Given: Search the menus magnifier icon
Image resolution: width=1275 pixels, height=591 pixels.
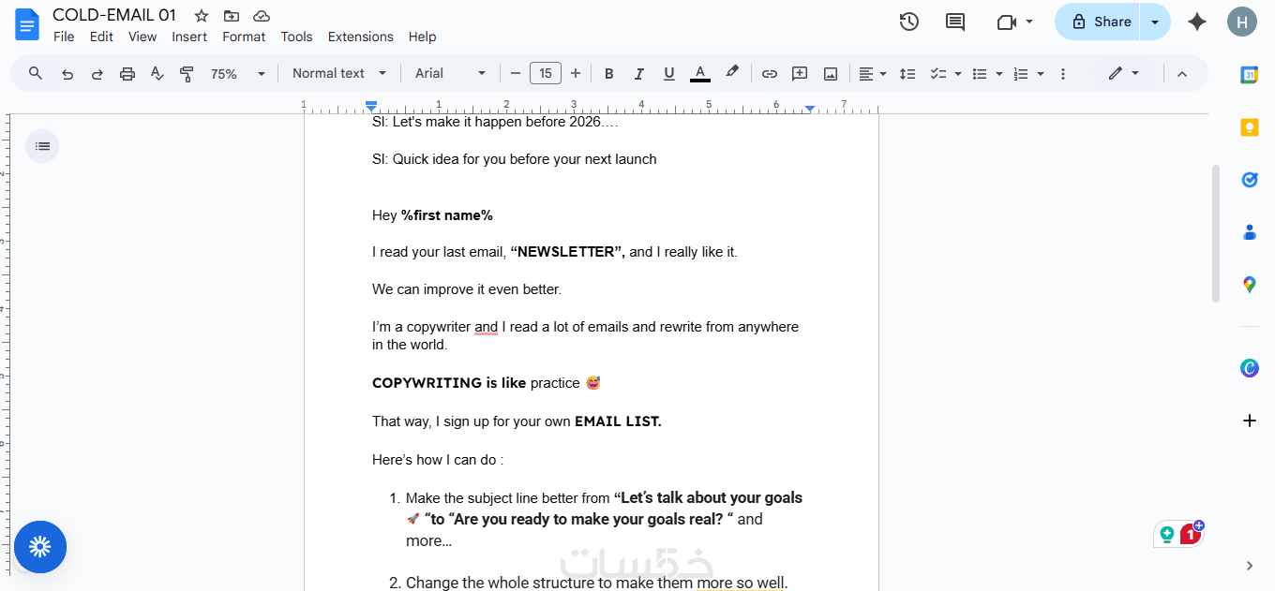Looking at the screenshot, I should (x=36, y=73).
